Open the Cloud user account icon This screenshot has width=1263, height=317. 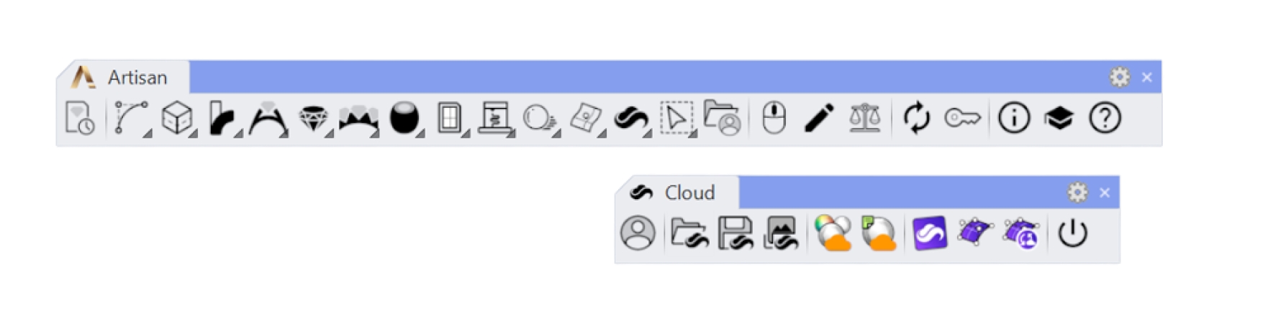[x=638, y=234]
